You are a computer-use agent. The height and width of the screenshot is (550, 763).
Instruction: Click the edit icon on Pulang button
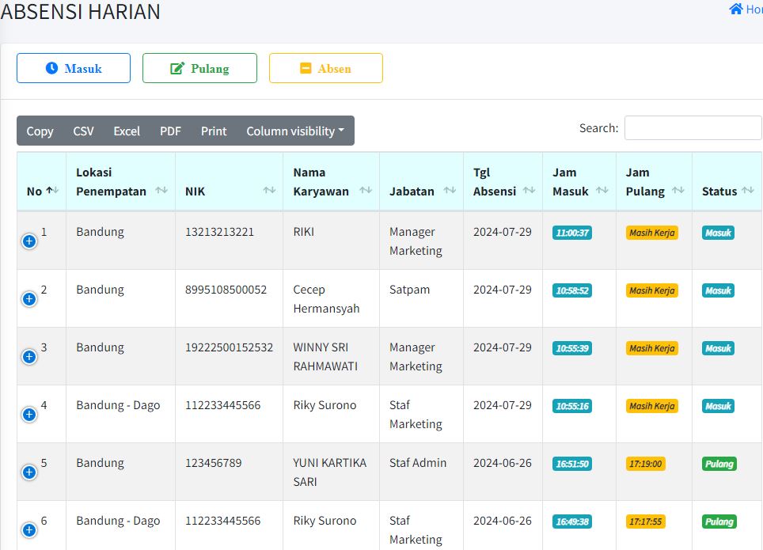(x=177, y=68)
